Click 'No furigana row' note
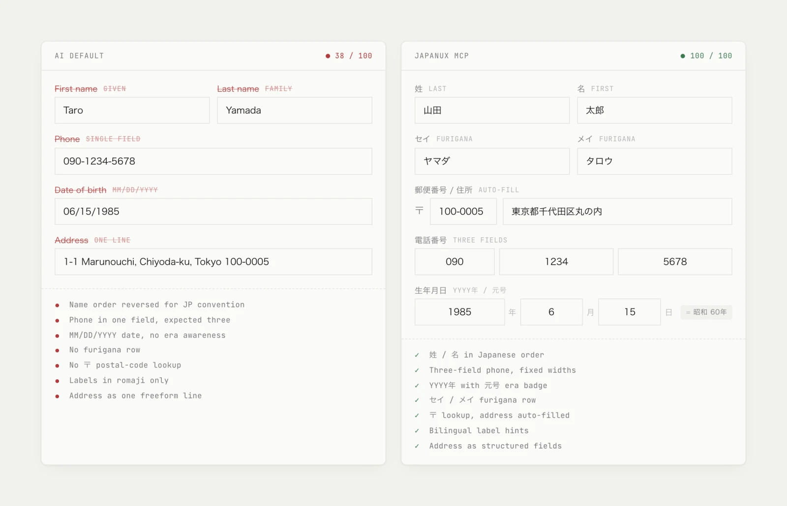The image size is (787, 506). 105,350
